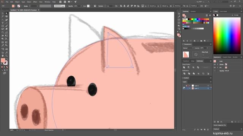Click the Opacity field in Transparency panel

click(x=203, y=48)
